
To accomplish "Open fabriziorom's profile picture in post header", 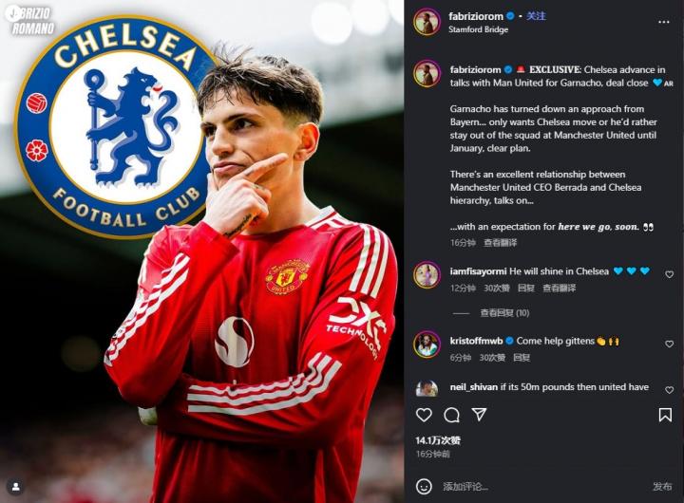I will click(x=427, y=22).
